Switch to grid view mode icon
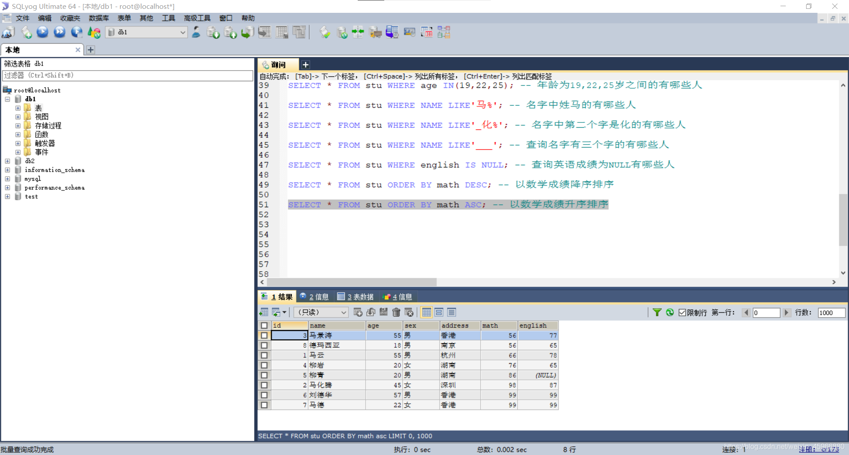849x455 pixels. point(426,312)
